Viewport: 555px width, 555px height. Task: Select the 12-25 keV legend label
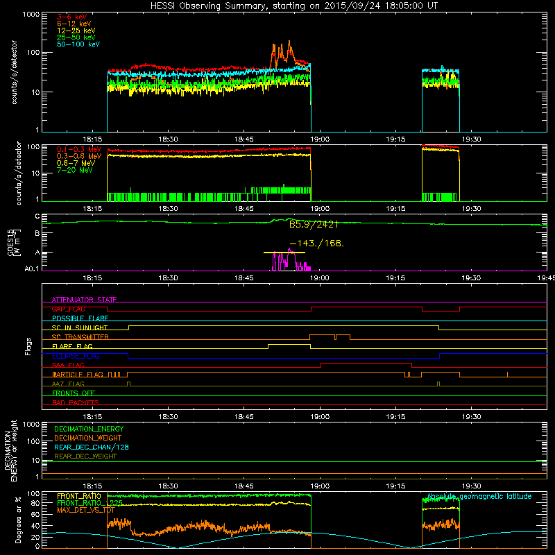click(76, 31)
